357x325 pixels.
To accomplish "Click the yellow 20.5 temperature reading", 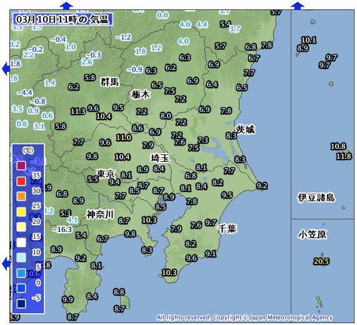I will [321, 261].
